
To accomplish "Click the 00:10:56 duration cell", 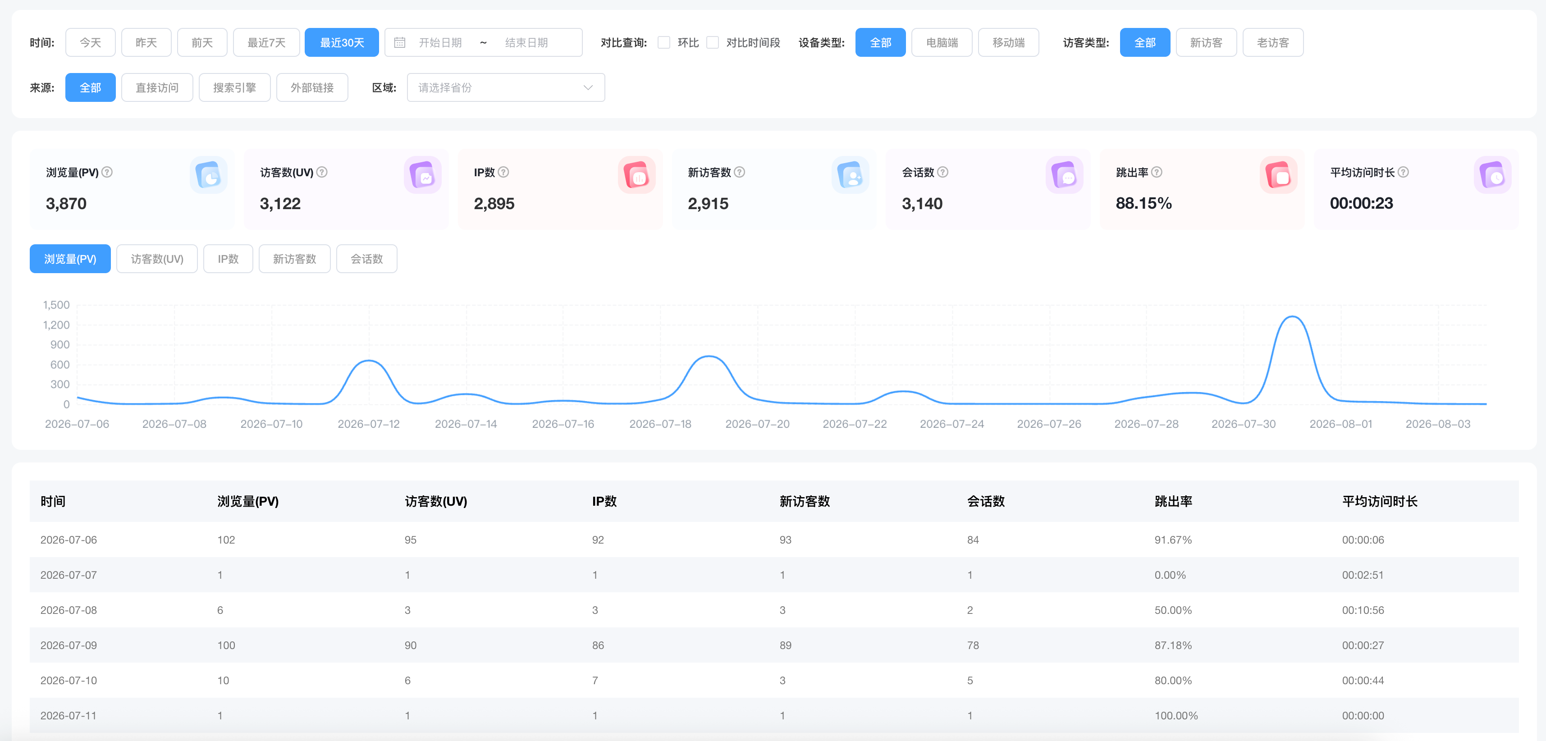I will (1363, 610).
